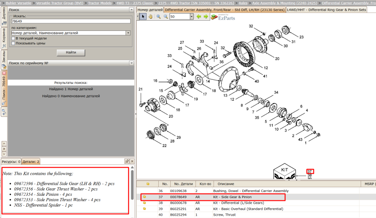Open the Заказы sidebar tab
Screen dimensions: 376x218
pyautogui.click(x=4, y=60)
